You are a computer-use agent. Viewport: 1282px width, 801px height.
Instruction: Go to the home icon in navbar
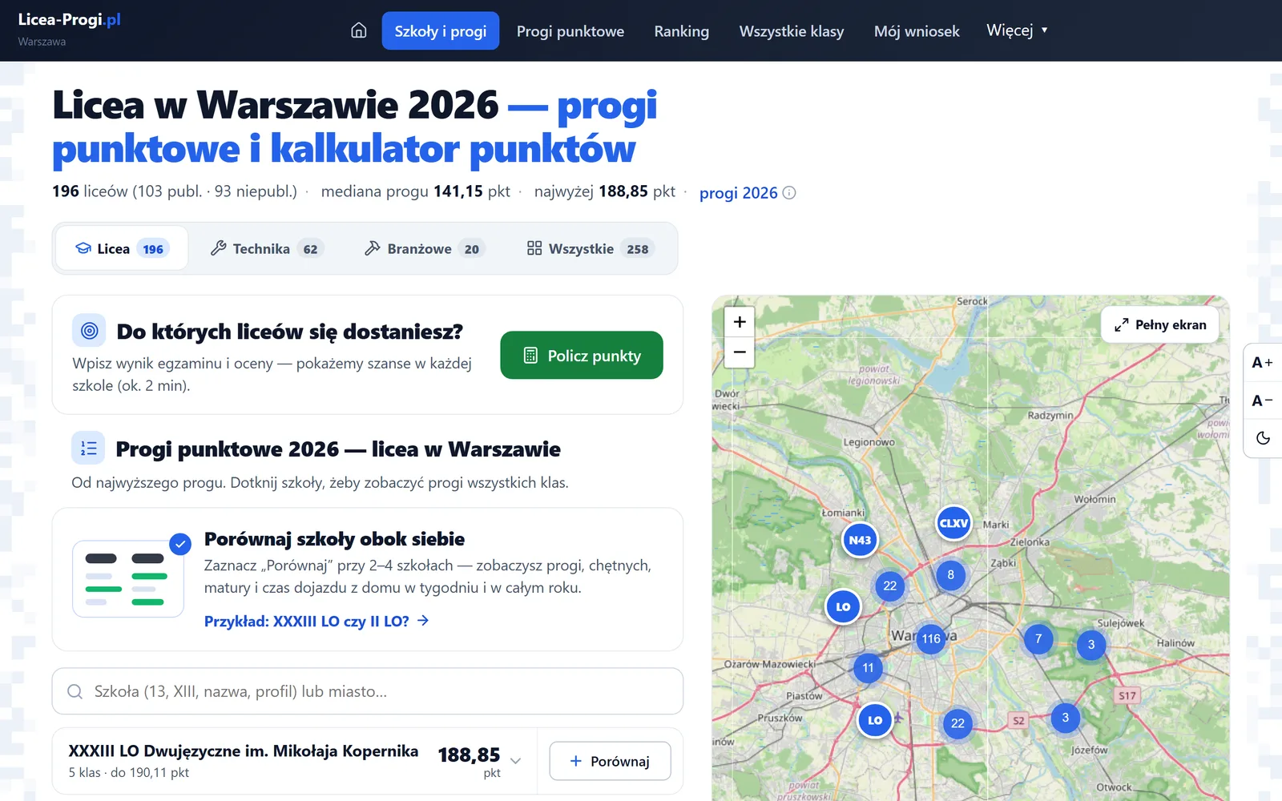tap(359, 30)
